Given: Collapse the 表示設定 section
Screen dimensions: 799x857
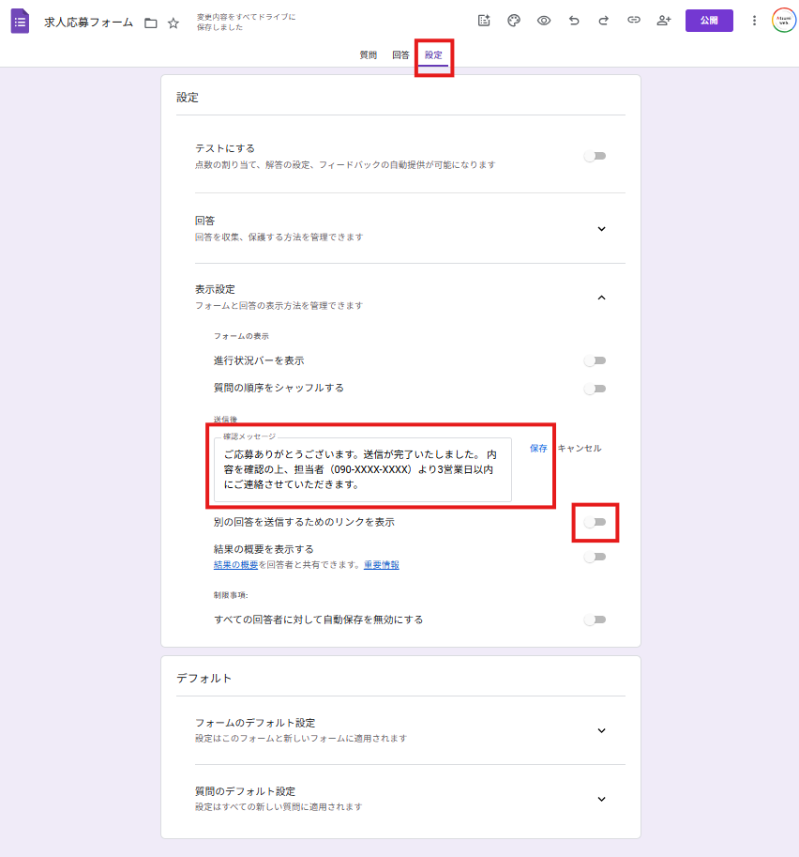Looking at the screenshot, I should (601, 297).
